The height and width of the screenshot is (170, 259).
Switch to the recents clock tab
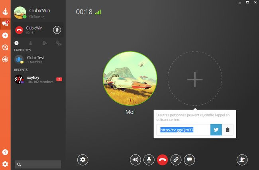[x=17, y=43]
